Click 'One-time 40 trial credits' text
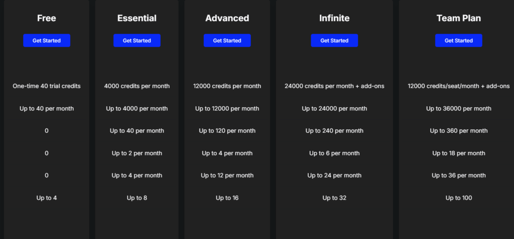Viewport: 514px width, 239px height. coord(47,86)
